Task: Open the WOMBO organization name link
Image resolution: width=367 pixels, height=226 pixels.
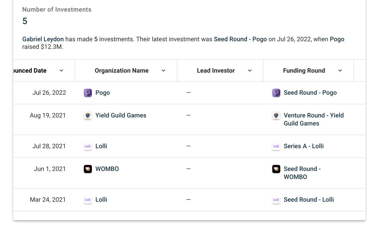Action: pyautogui.click(x=107, y=169)
